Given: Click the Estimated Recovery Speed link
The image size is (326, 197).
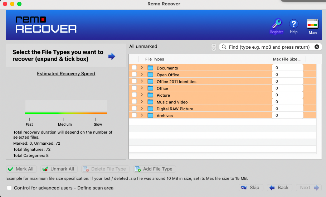Looking at the screenshot, I should tap(66, 74).
